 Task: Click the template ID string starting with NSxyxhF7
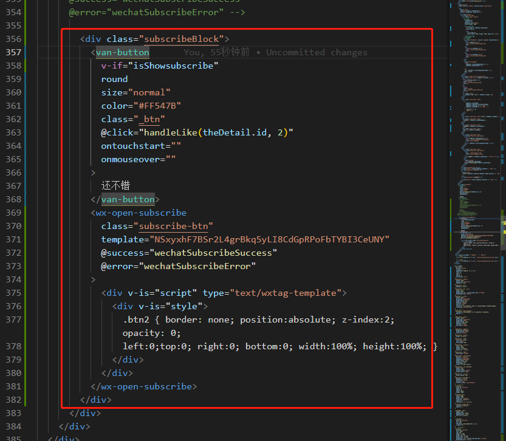coord(269,240)
